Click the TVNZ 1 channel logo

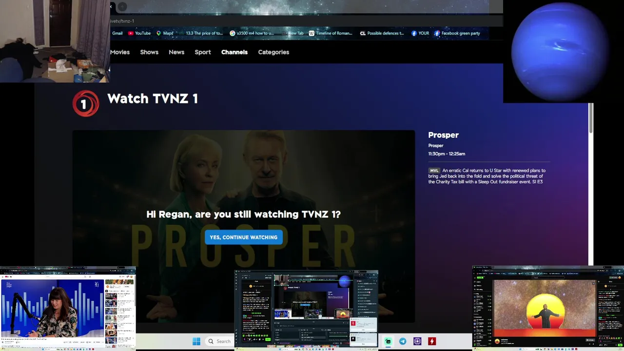[x=86, y=103]
